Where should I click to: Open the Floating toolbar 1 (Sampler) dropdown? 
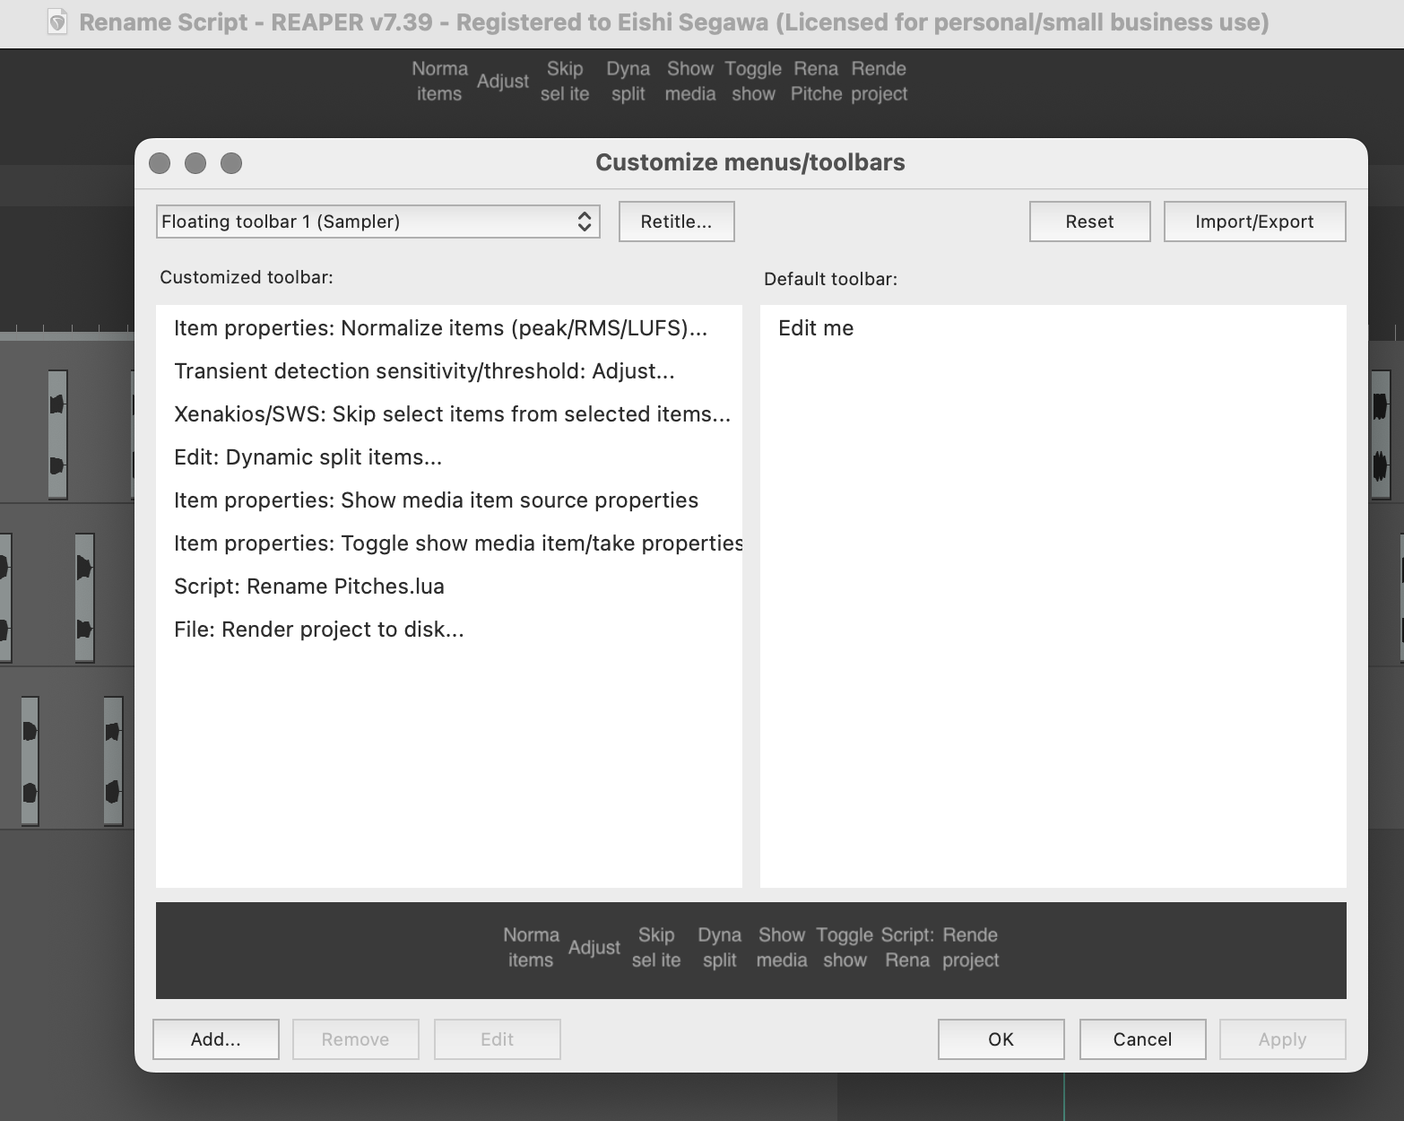377,222
